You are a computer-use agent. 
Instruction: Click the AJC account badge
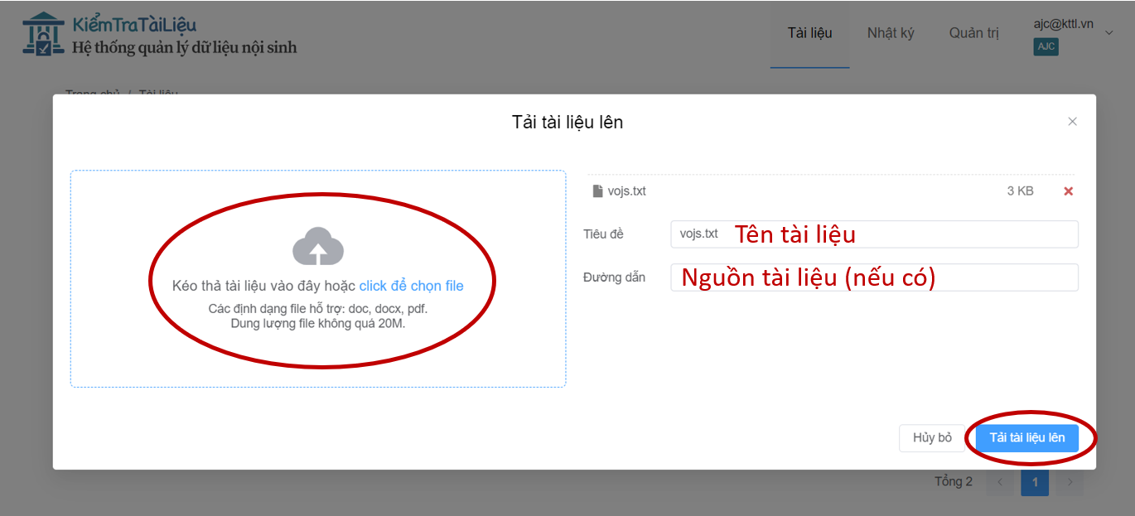coord(1046,46)
